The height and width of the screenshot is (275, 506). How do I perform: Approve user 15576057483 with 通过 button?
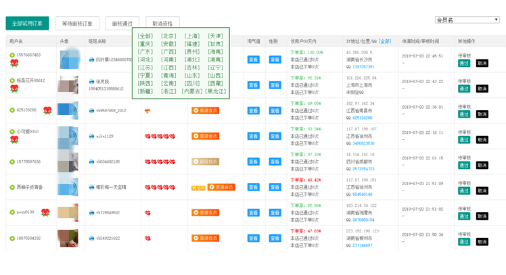(x=464, y=64)
